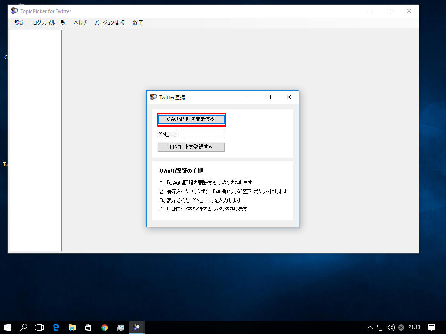Close the Twitter連携 dialog

(x=289, y=97)
